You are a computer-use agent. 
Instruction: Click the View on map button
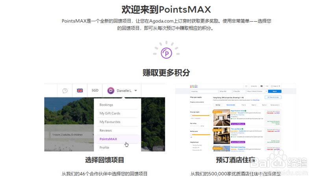[273, 97]
